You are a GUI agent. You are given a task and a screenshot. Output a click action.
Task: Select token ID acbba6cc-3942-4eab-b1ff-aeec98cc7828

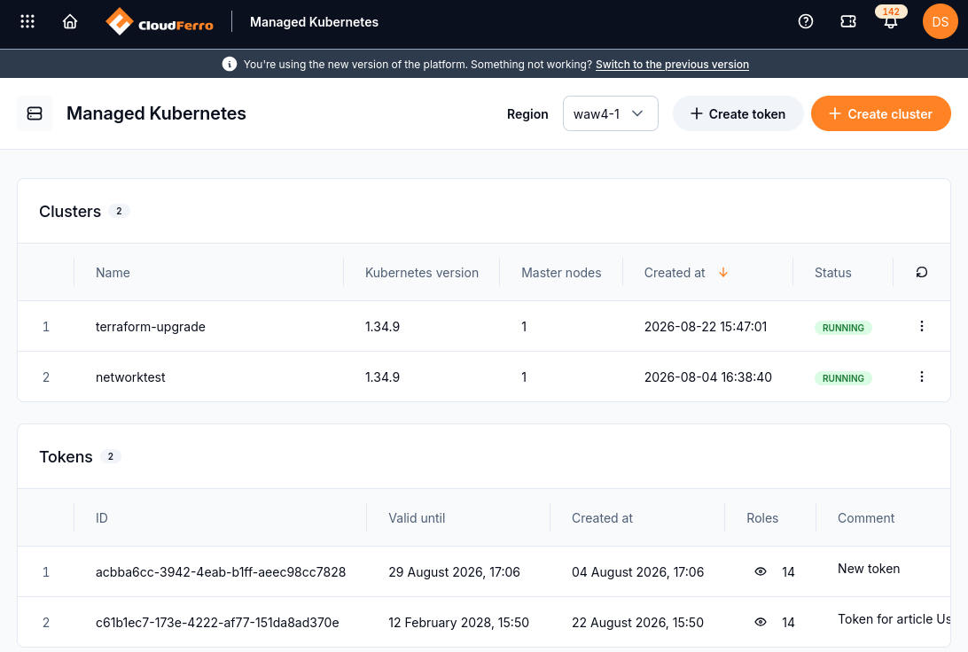point(221,572)
